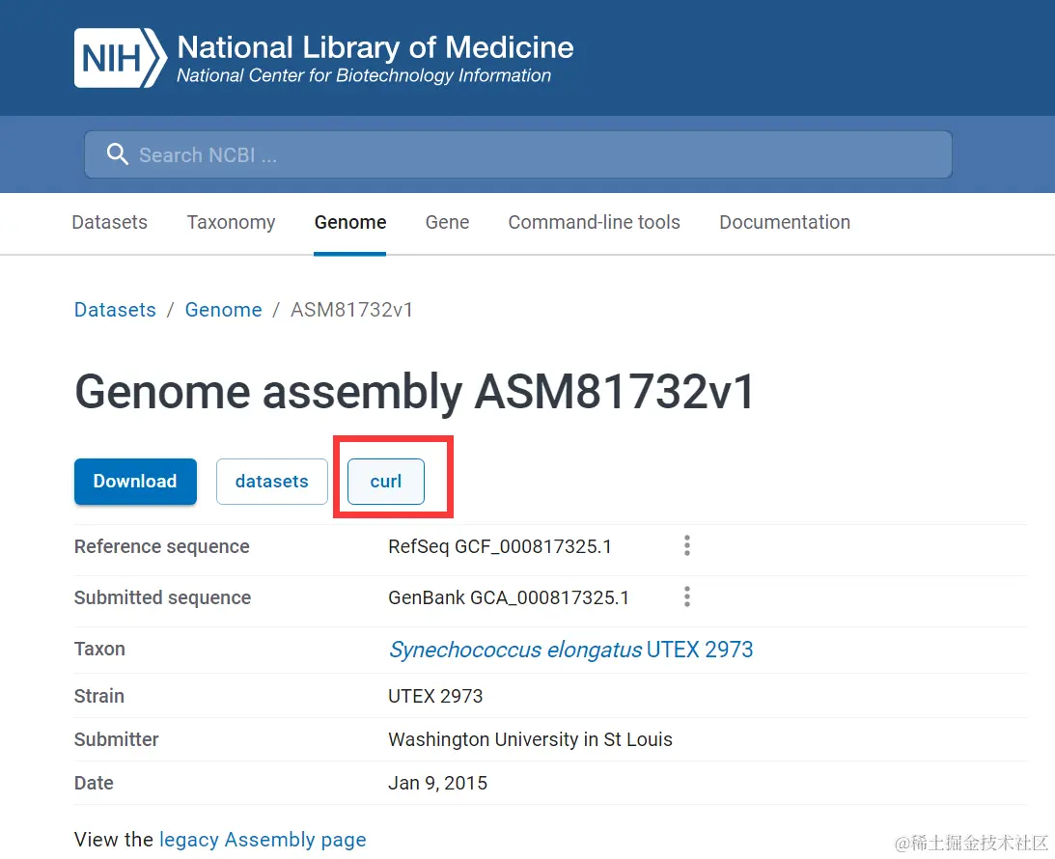Click the datasets command button
Image resolution: width=1055 pixels, height=859 pixels.
(271, 481)
